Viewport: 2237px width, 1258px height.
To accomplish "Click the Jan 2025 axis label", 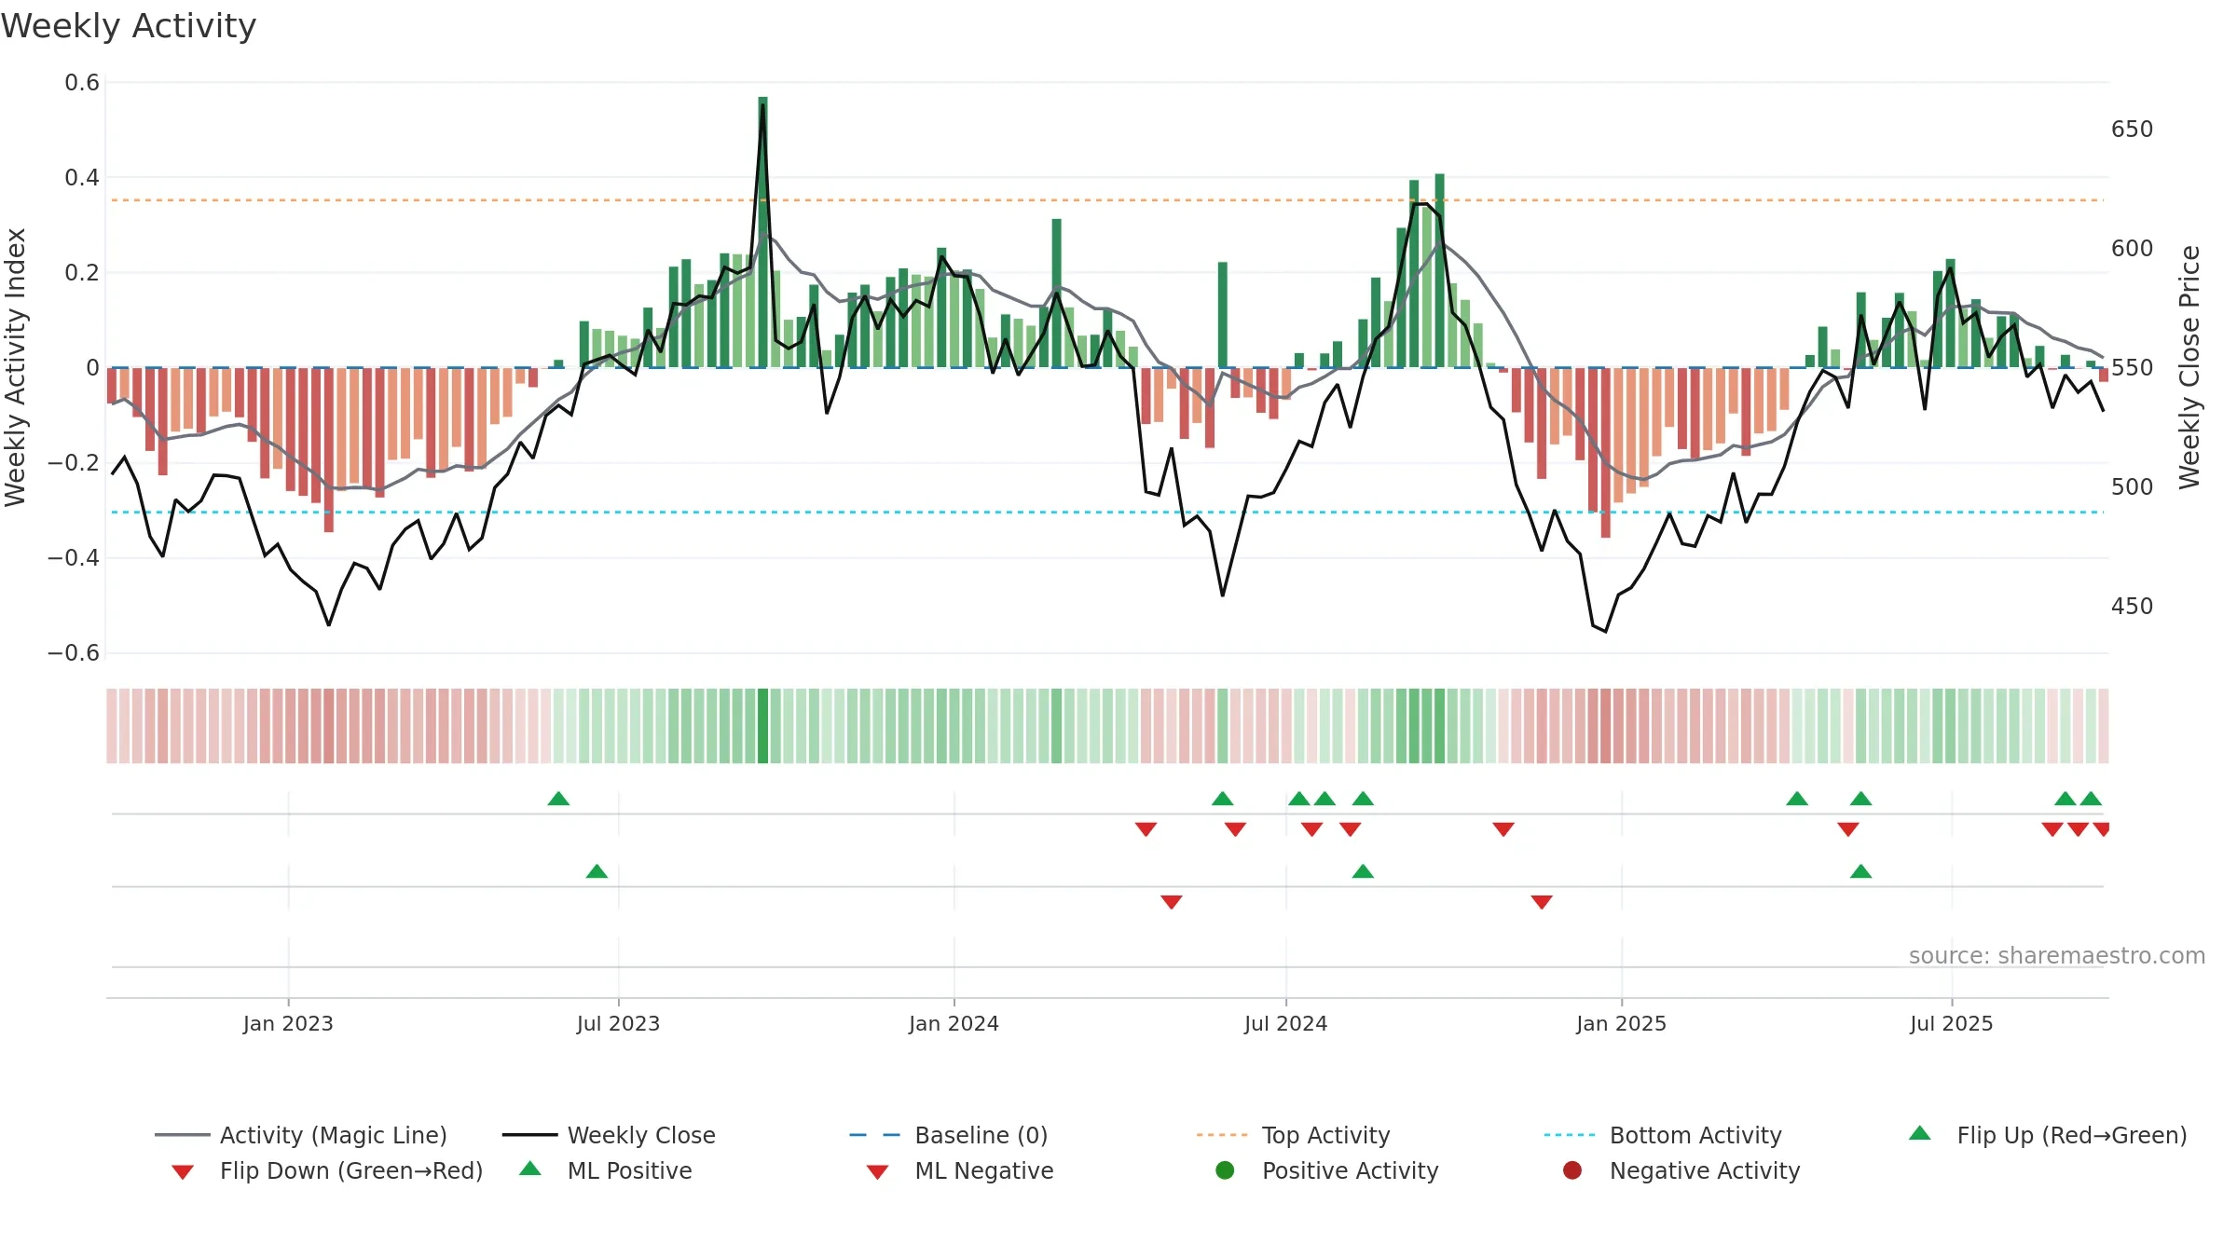I will click(1621, 1023).
